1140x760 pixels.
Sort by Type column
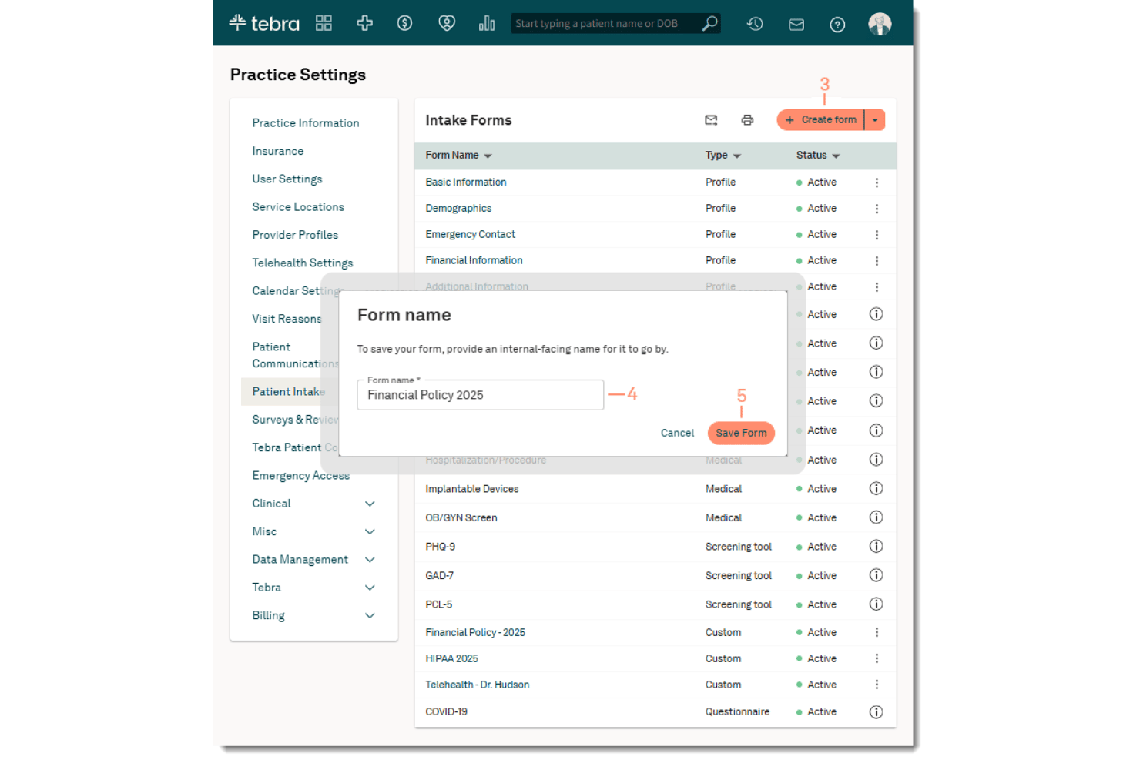723,156
